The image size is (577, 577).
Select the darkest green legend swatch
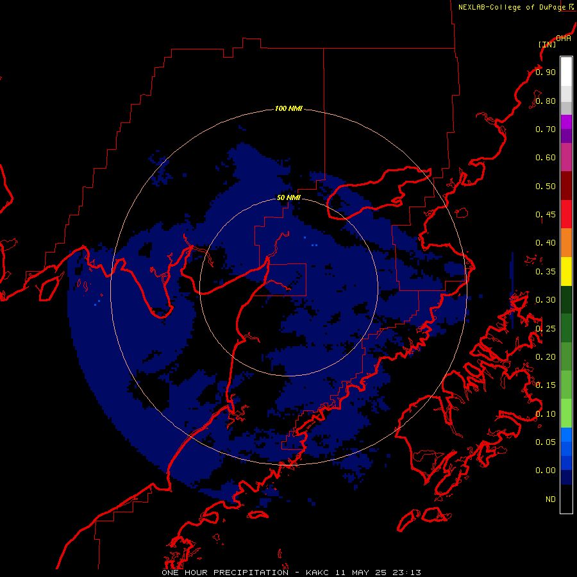click(x=566, y=299)
